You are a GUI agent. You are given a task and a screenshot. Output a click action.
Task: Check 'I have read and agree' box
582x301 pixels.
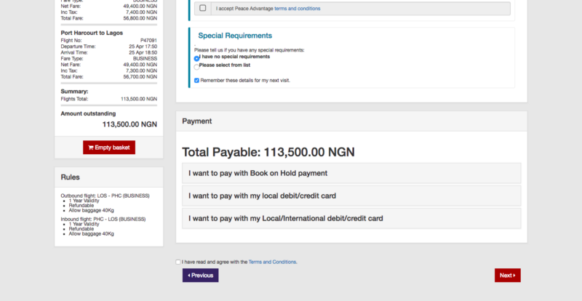(x=178, y=262)
